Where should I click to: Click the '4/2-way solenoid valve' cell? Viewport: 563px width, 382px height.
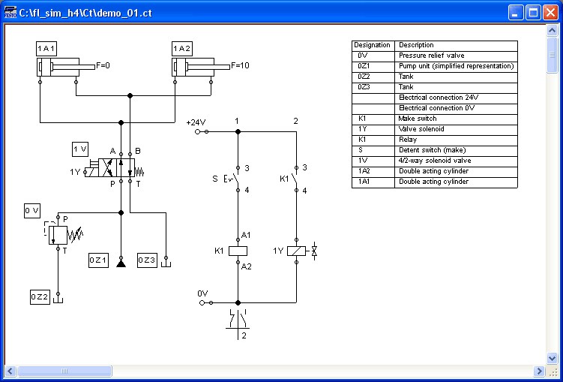coord(456,161)
